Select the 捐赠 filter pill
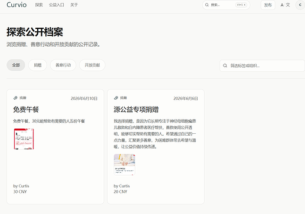The width and height of the screenshot is (305, 214). coord(38,65)
